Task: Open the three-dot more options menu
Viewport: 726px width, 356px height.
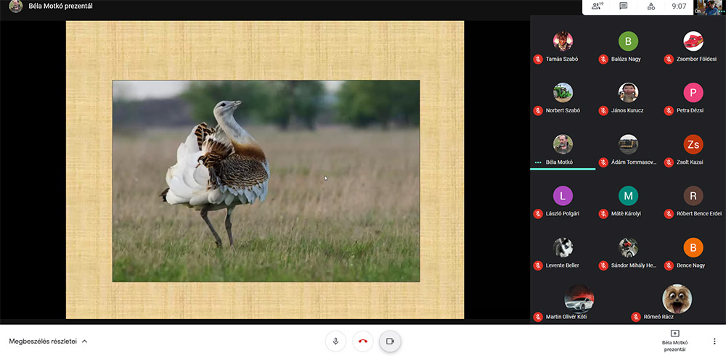Action: [x=714, y=341]
